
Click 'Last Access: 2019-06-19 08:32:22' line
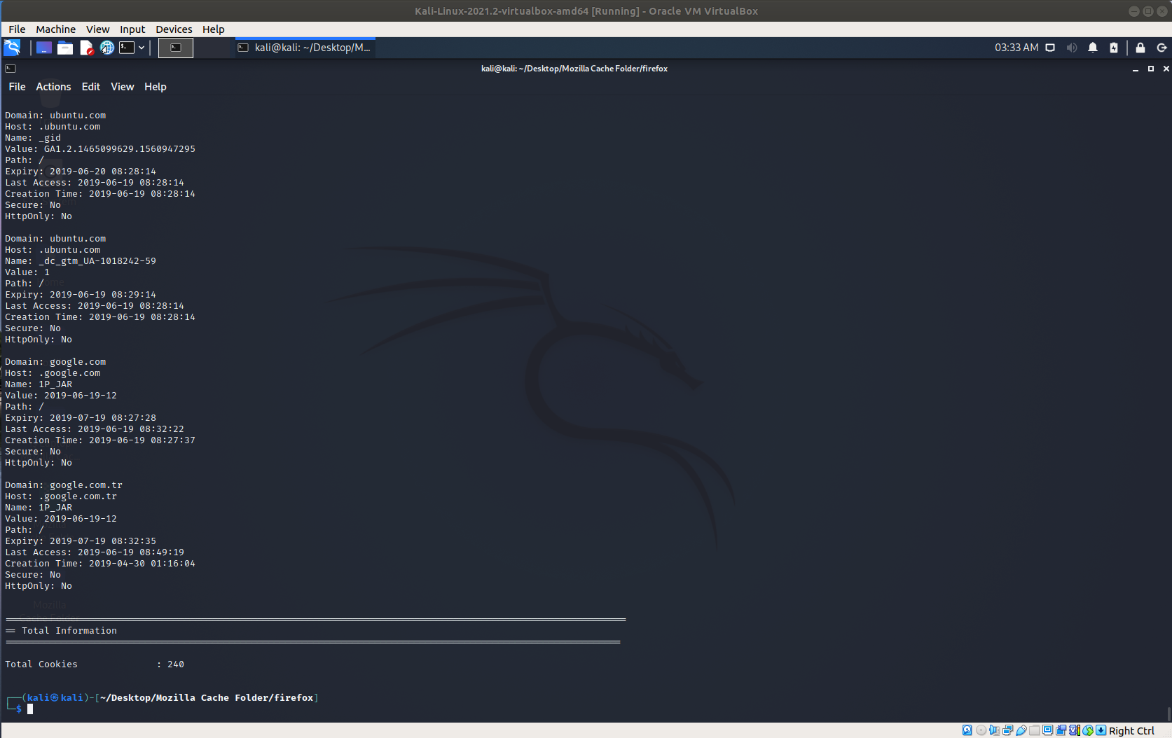95,429
